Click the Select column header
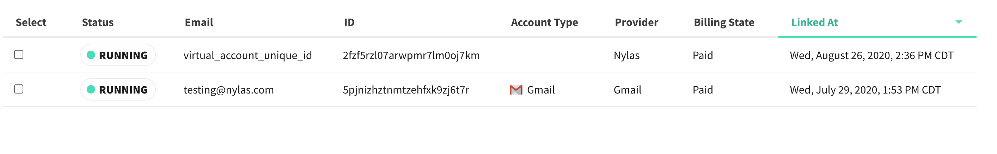The height and width of the screenshot is (154, 997). tap(31, 23)
